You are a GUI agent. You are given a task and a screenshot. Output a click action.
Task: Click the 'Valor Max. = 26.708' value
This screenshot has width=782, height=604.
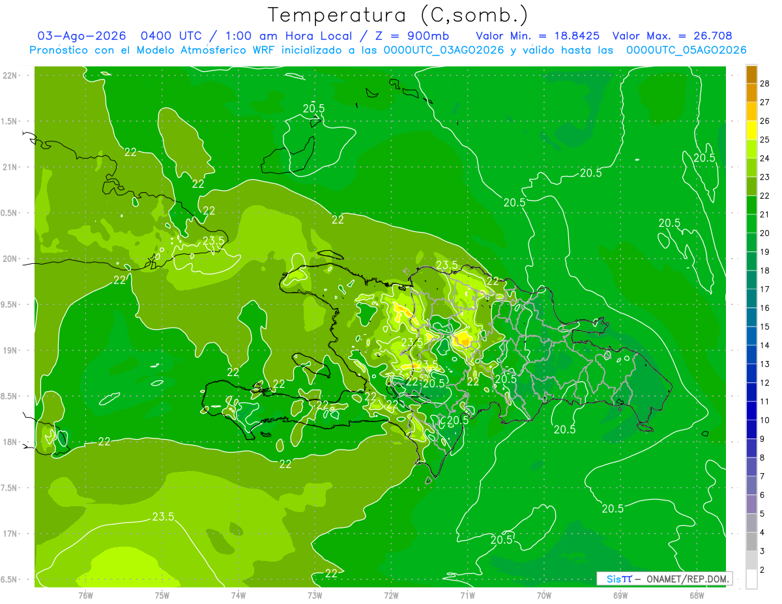tap(673, 36)
